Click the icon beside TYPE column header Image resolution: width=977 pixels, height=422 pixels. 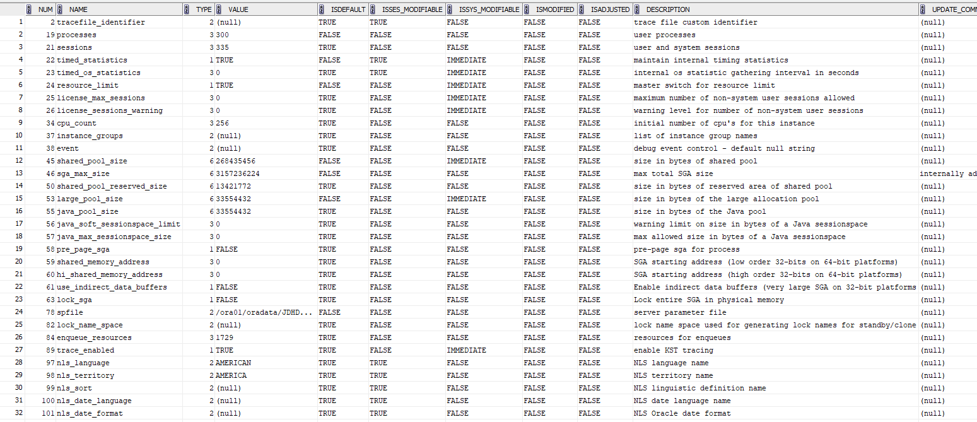(187, 9)
